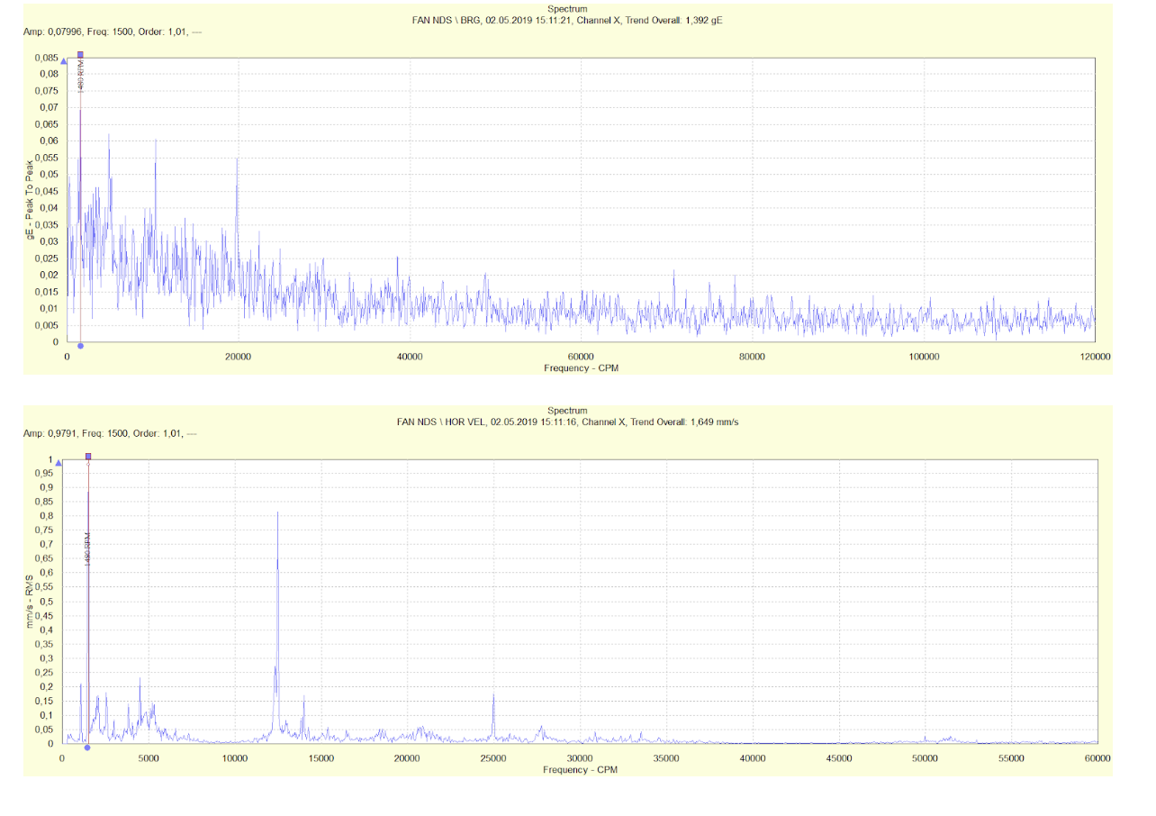Click the square cursor handle atop the gE spectrum

coord(80,55)
